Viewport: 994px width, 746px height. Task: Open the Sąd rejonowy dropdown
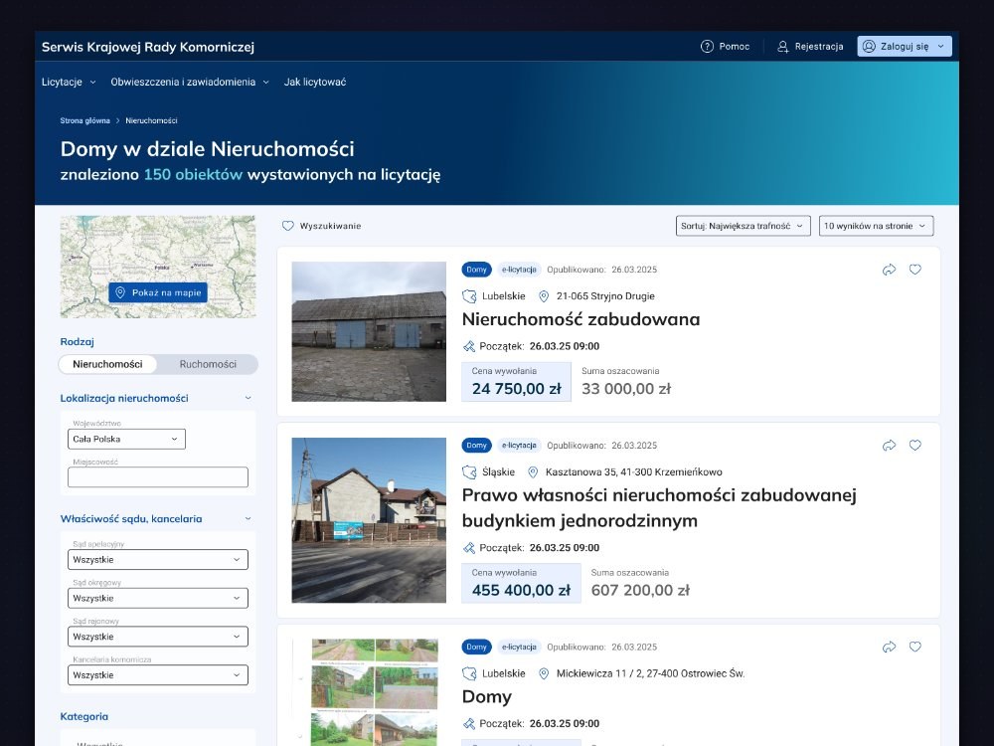[x=158, y=637]
